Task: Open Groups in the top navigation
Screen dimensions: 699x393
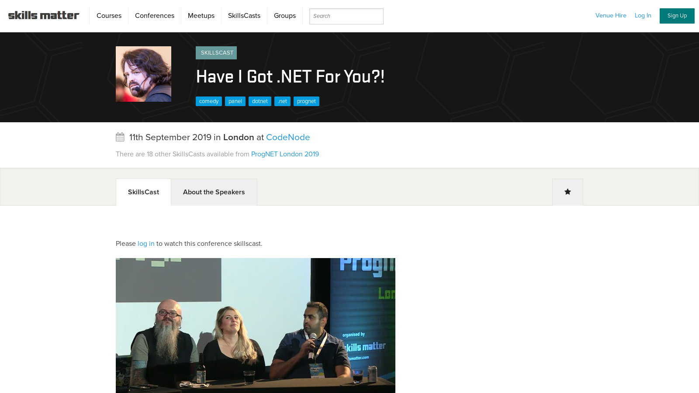Action: tap(285, 16)
